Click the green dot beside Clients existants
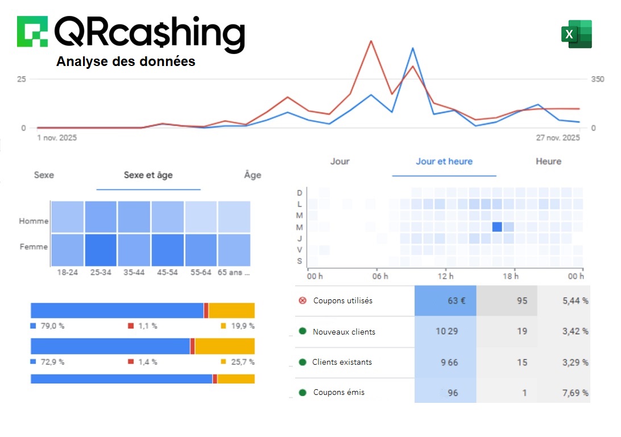 click(303, 362)
